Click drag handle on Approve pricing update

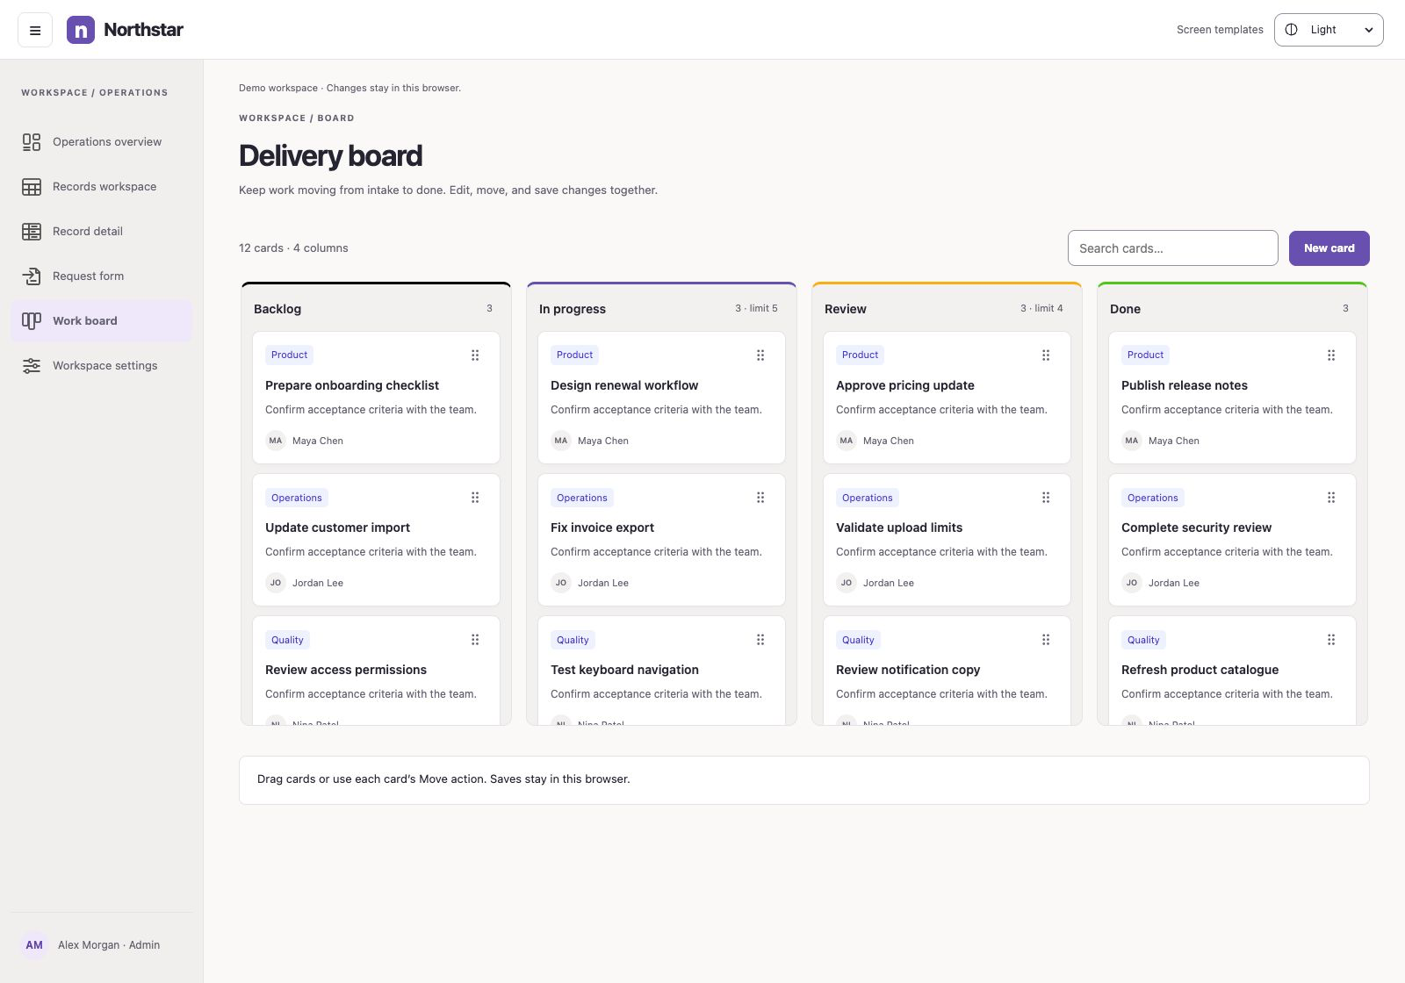(x=1046, y=355)
